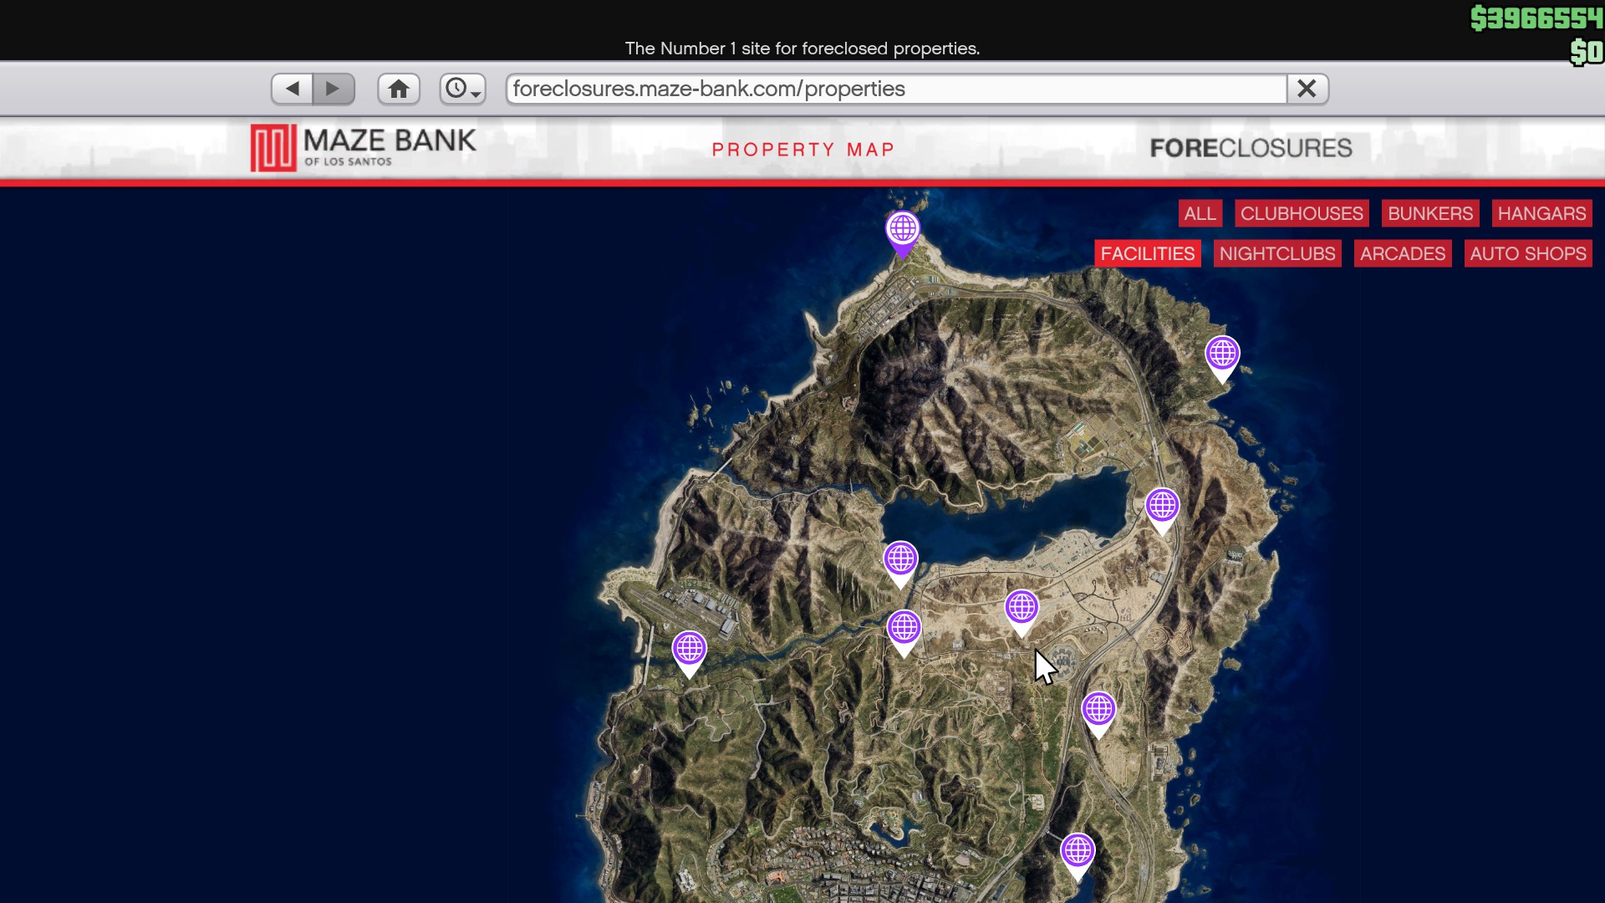
Task: Filter map by ALL properties
Action: [x=1200, y=213]
